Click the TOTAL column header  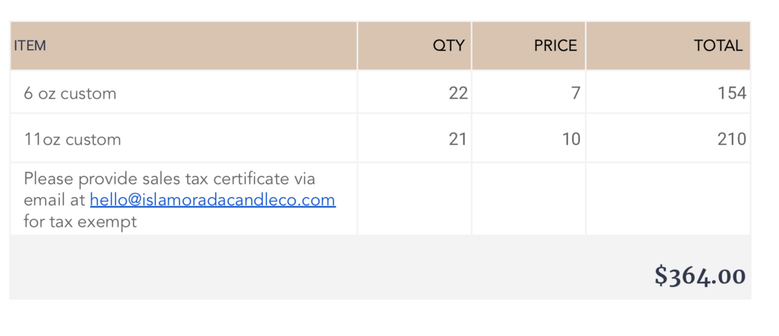tap(668, 46)
